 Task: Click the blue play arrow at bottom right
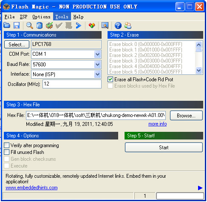[200, 188]
